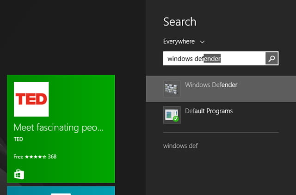Open the Windows Defender brick wall icon

172,89
